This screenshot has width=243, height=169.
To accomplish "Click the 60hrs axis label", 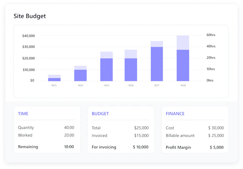I will pos(211,35).
